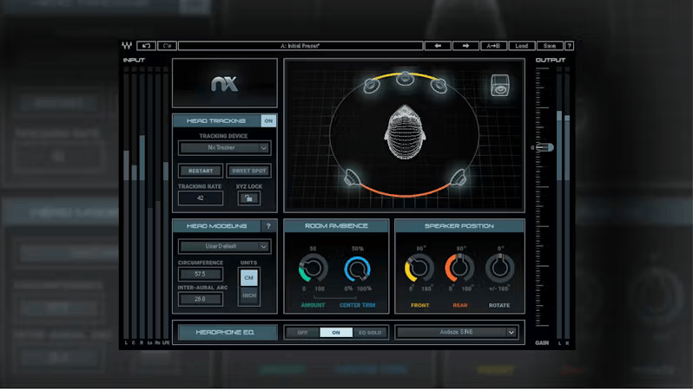
Task: Adjust the Rear speaker position knob
Action: pos(459,268)
